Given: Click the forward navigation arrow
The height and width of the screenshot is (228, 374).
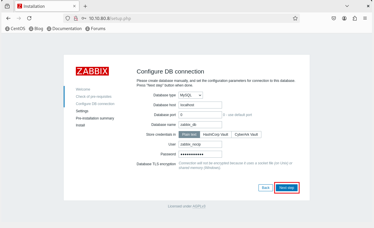Looking at the screenshot, I should (x=19, y=18).
